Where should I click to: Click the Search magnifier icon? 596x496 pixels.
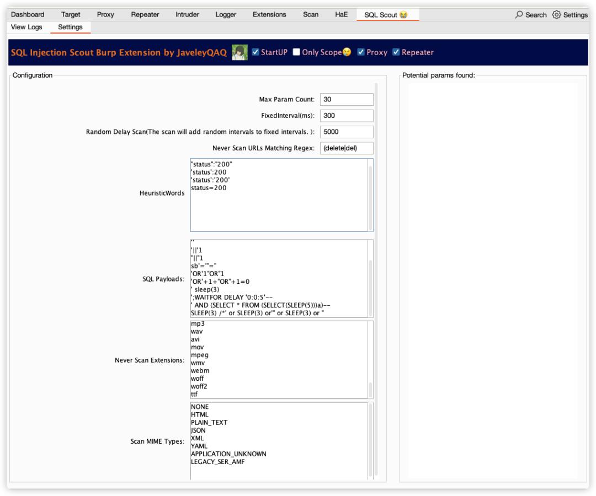(518, 15)
